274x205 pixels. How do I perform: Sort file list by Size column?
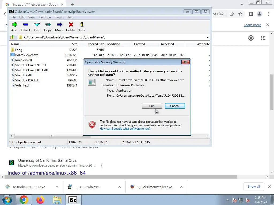coord(65,44)
